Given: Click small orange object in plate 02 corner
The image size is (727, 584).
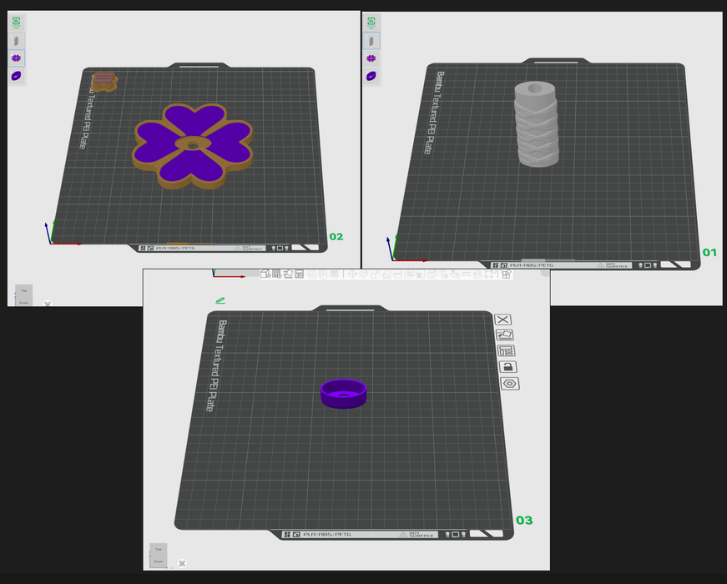Looking at the screenshot, I should [103, 80].
